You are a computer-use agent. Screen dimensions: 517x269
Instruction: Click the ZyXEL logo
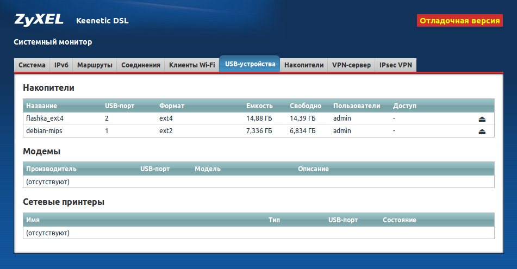[x=39, y=21]
